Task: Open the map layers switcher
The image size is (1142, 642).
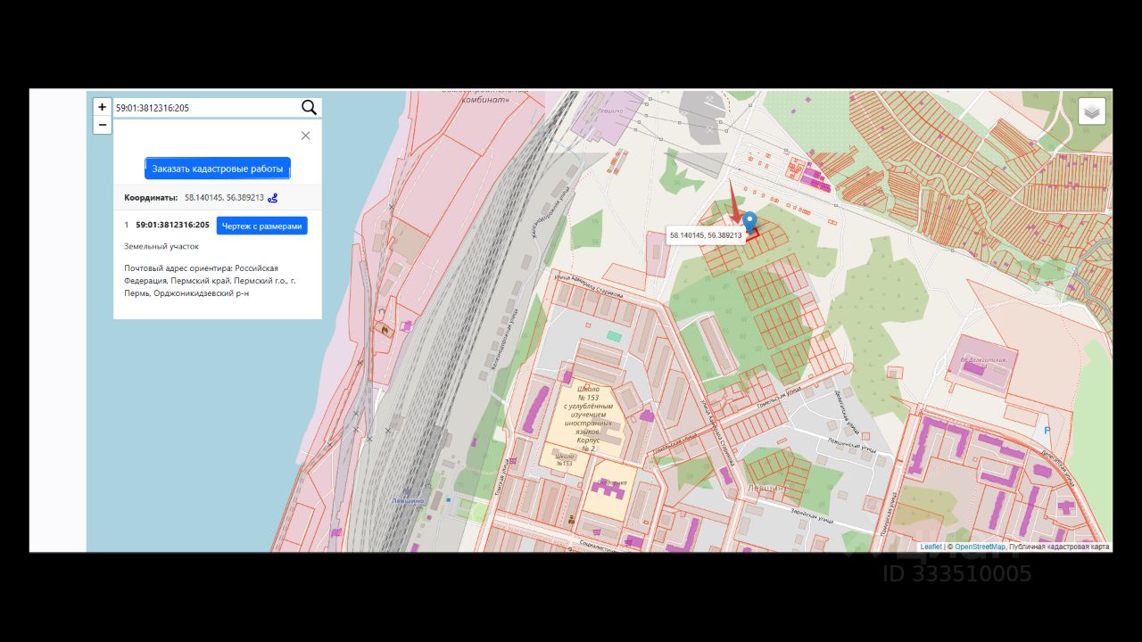Action: 1092,111
